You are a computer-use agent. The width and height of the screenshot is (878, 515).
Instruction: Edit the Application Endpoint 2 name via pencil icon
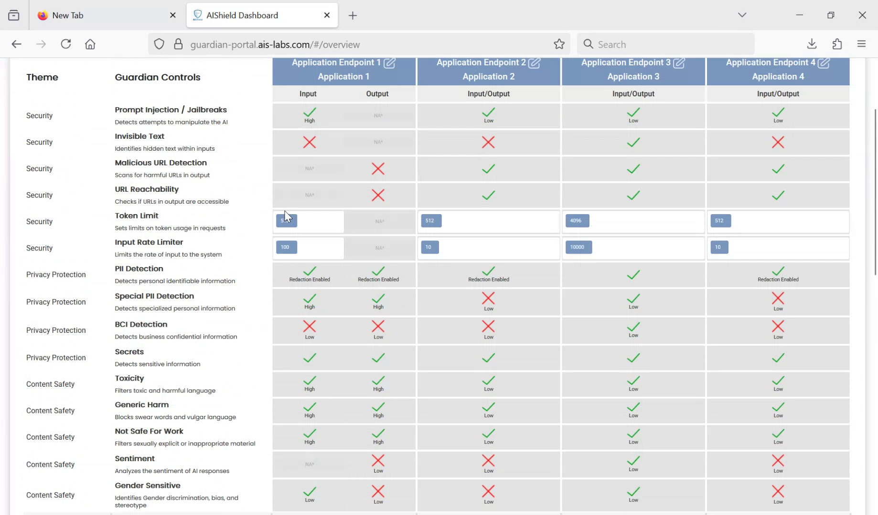click(x=535, y=62)
